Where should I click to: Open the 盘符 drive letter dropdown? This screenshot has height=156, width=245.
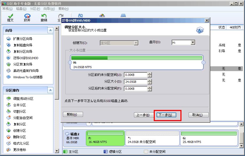pos(192,43)
